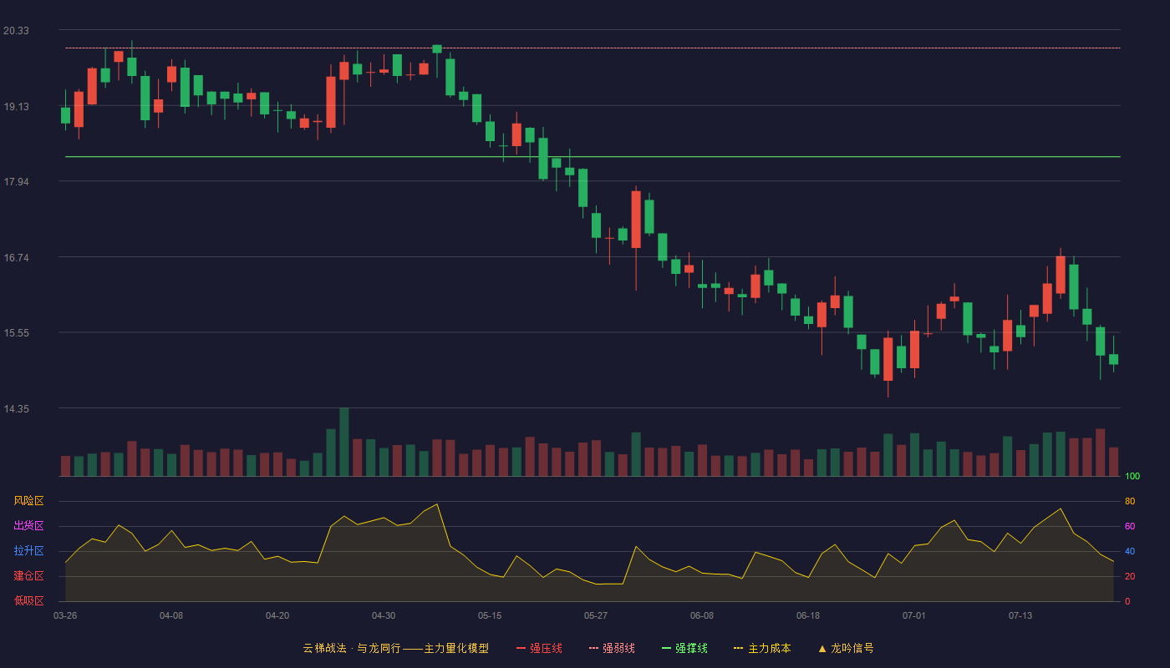Click the 06-18 date label

(x=808, y=615)
